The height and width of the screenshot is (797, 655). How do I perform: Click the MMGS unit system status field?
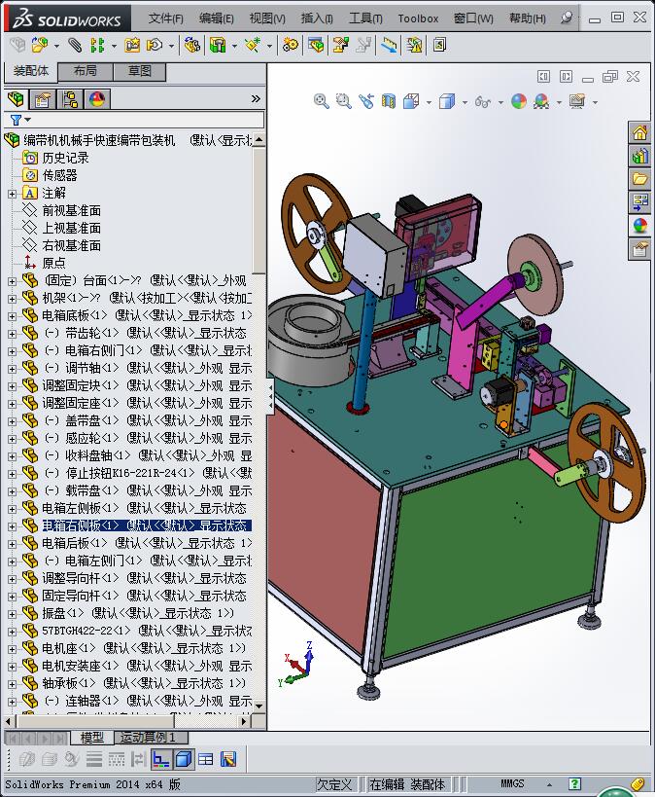point(512,784)
